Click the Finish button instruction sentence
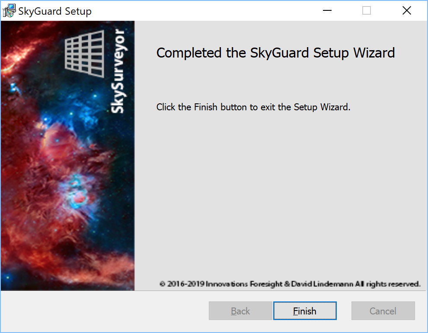The width and height of the screenshot is (428, 333). coord(253,107)
